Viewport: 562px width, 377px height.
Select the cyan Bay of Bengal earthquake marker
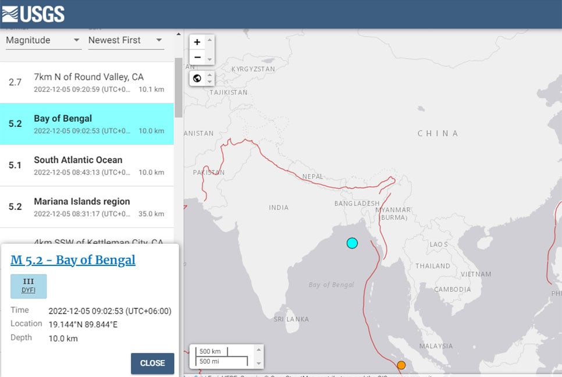click(x=352, y=243)
